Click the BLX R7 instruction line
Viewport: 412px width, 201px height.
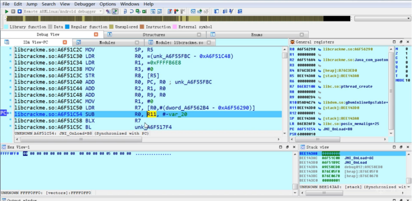click(x=147, y=121)
